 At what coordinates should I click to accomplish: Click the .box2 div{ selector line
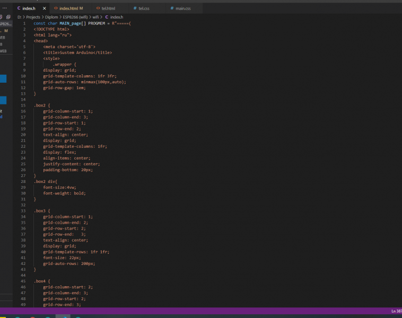click(x=46, y=181)
